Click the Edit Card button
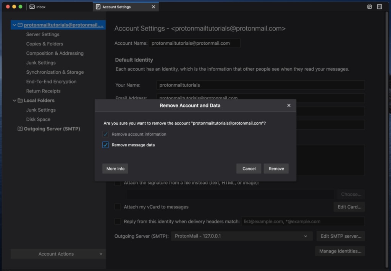Viewport: 391px width, 271px height. point(349,207)
